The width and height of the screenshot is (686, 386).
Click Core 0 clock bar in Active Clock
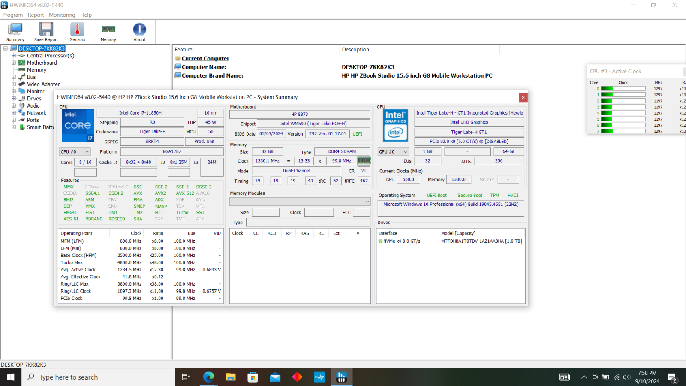click(623, 89)
